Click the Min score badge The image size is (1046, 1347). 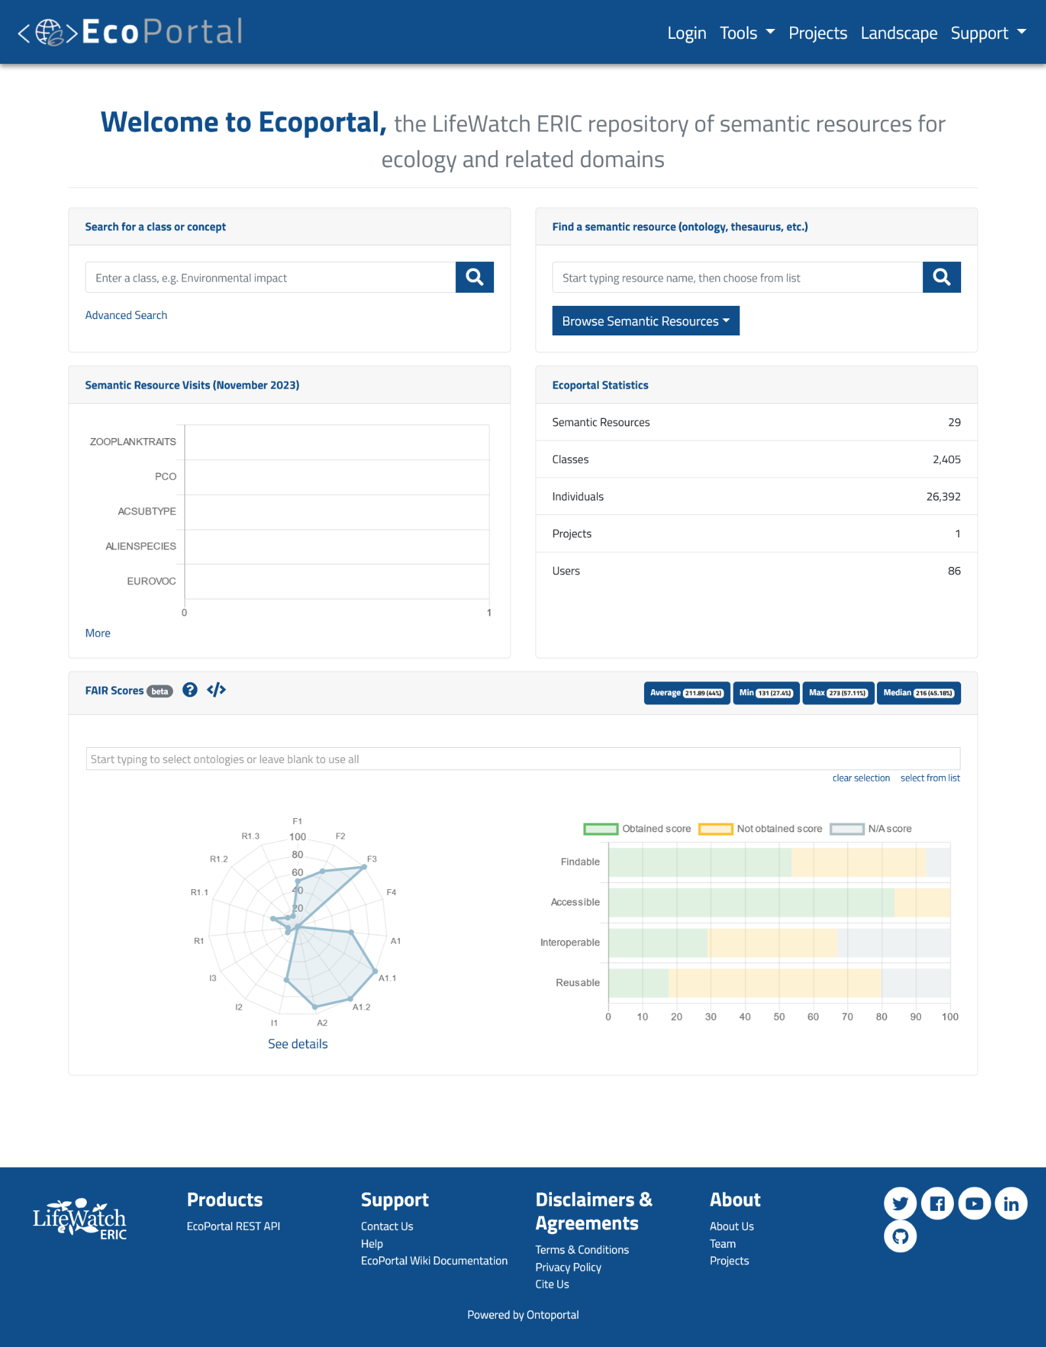[x=766, y=693]
